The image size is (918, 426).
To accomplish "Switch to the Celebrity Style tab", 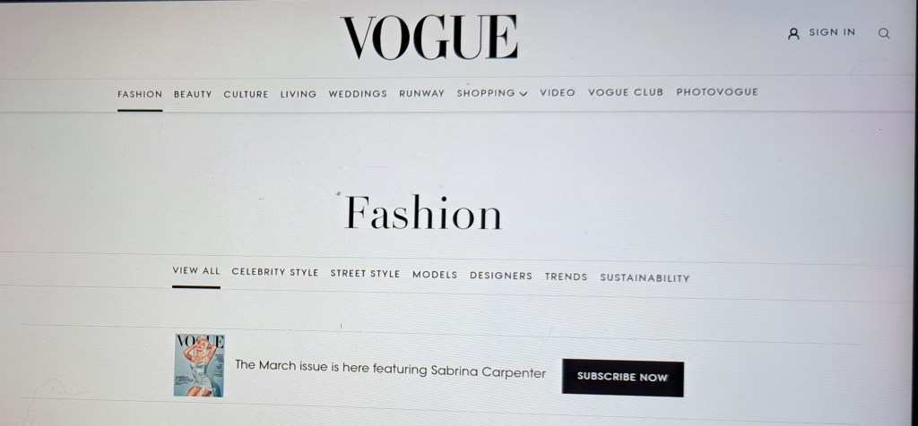I will (275, 272).
